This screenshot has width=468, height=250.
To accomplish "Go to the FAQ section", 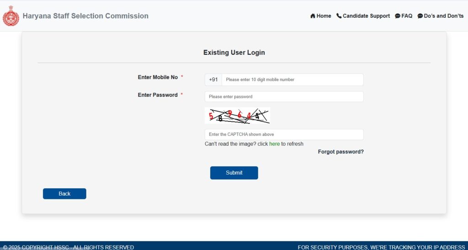I will [x=407, y=16].
